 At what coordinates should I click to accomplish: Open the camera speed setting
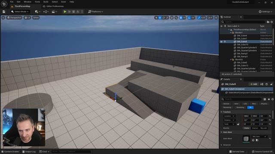(210, 18)
